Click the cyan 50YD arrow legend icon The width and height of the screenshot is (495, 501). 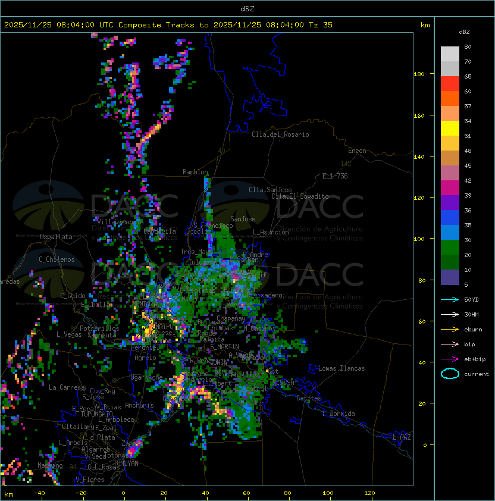tap(450, 300)
